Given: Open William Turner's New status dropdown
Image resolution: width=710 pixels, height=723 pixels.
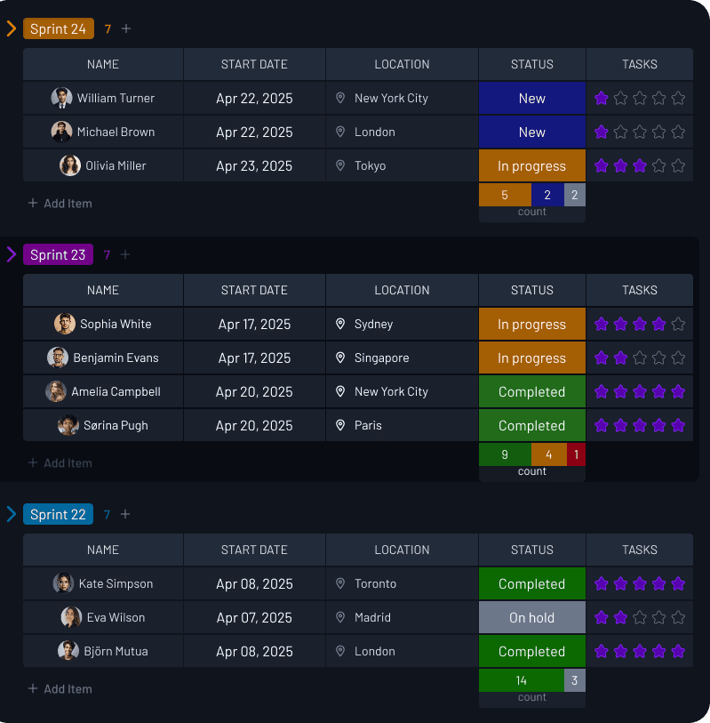Looking at the screenshot, I should (532, 98).
